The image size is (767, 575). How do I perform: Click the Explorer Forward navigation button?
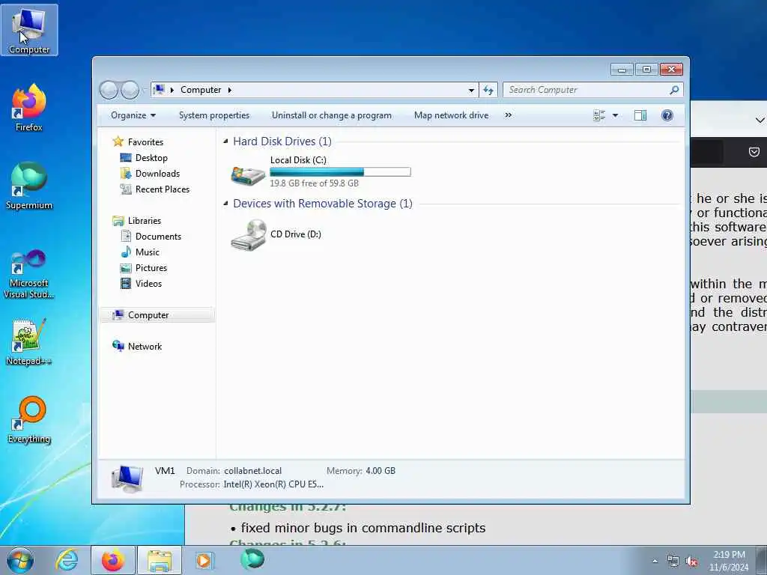coord(130,90)
